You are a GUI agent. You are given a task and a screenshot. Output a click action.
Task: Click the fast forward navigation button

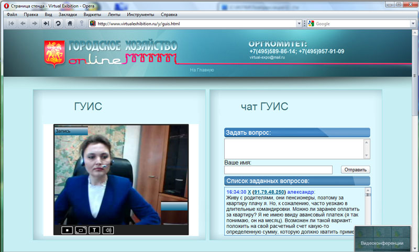(46, 24)
